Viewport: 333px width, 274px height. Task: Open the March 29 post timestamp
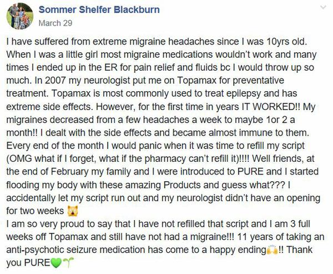[52, 24]
